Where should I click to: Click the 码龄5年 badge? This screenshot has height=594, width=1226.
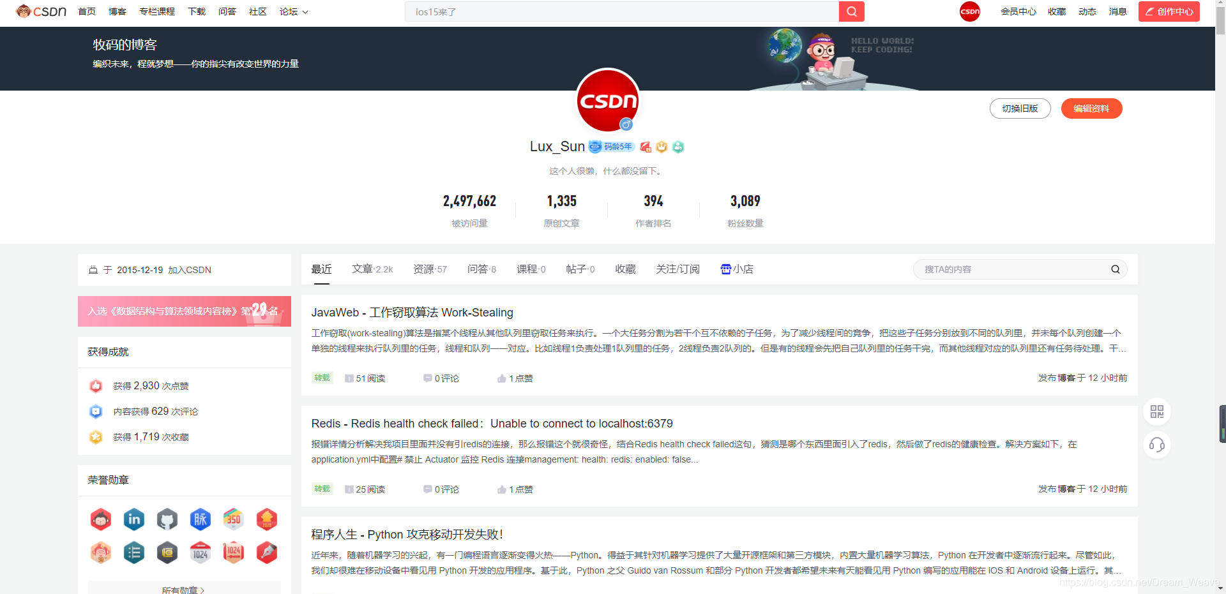611,147
